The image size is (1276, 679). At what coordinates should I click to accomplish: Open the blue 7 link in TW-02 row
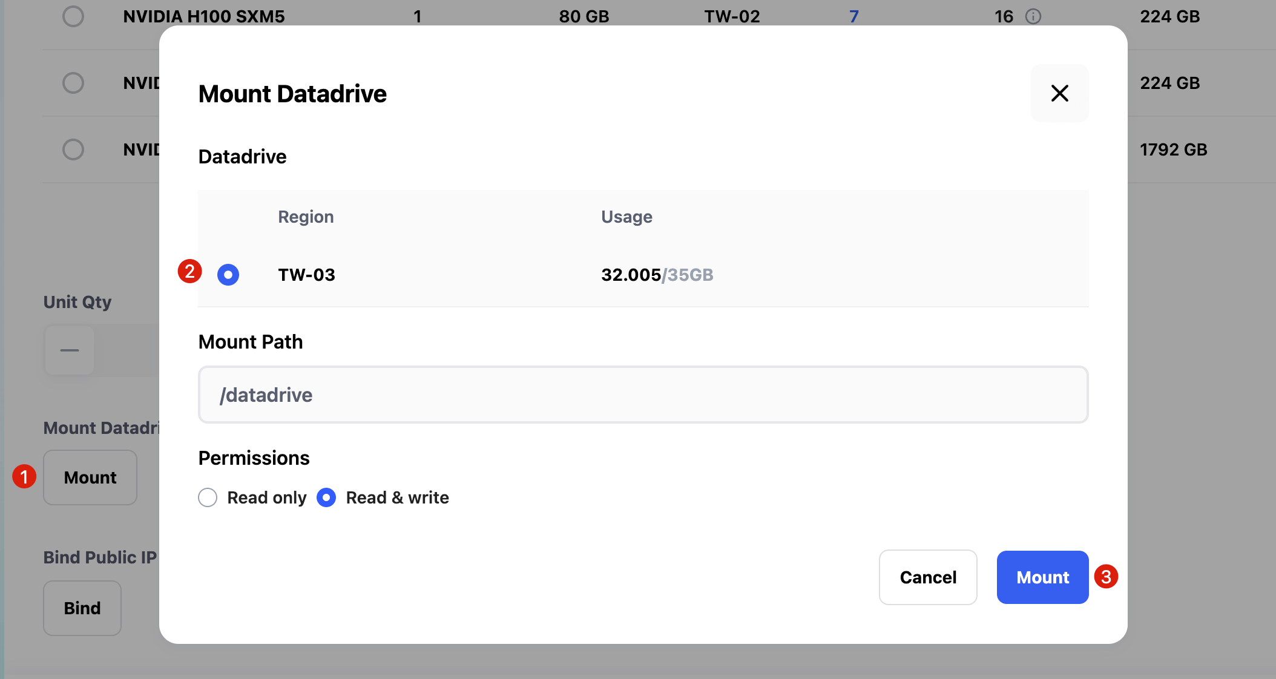(853, 16)
